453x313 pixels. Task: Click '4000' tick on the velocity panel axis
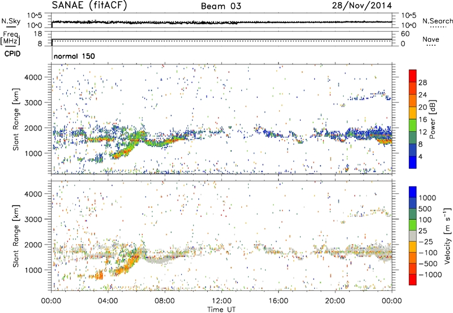[33, 194]
